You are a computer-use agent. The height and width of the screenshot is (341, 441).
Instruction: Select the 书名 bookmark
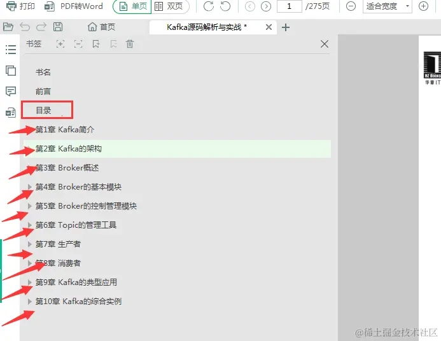tap(43, 73)
